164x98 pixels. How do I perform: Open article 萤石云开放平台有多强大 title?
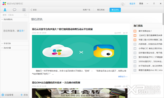62,29
